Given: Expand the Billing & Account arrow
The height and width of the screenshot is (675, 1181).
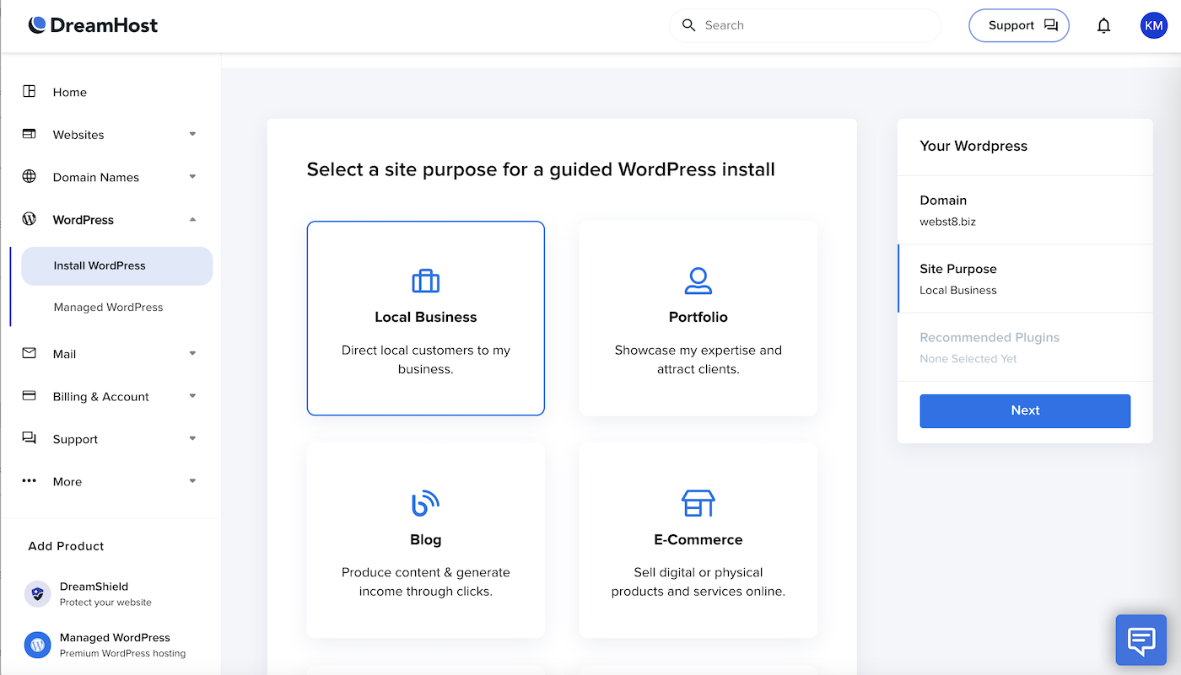Looking at the screenshot, I should point(192,396).
